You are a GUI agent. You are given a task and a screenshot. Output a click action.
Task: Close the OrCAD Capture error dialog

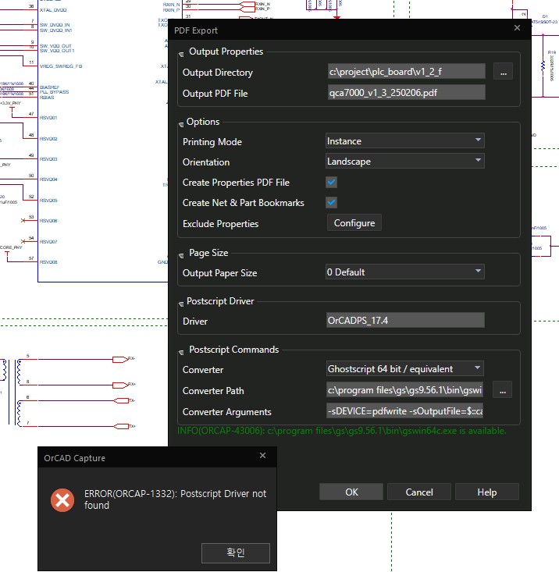pyautogui.click(x=262, y=455)
